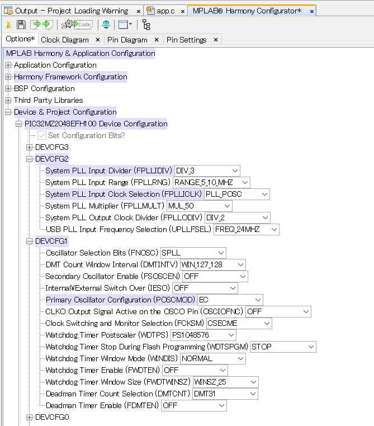Open the FPLLMULT MUL_50 dropdown
Viewport: 374px width, 426px height.
[x=200, y=206]
